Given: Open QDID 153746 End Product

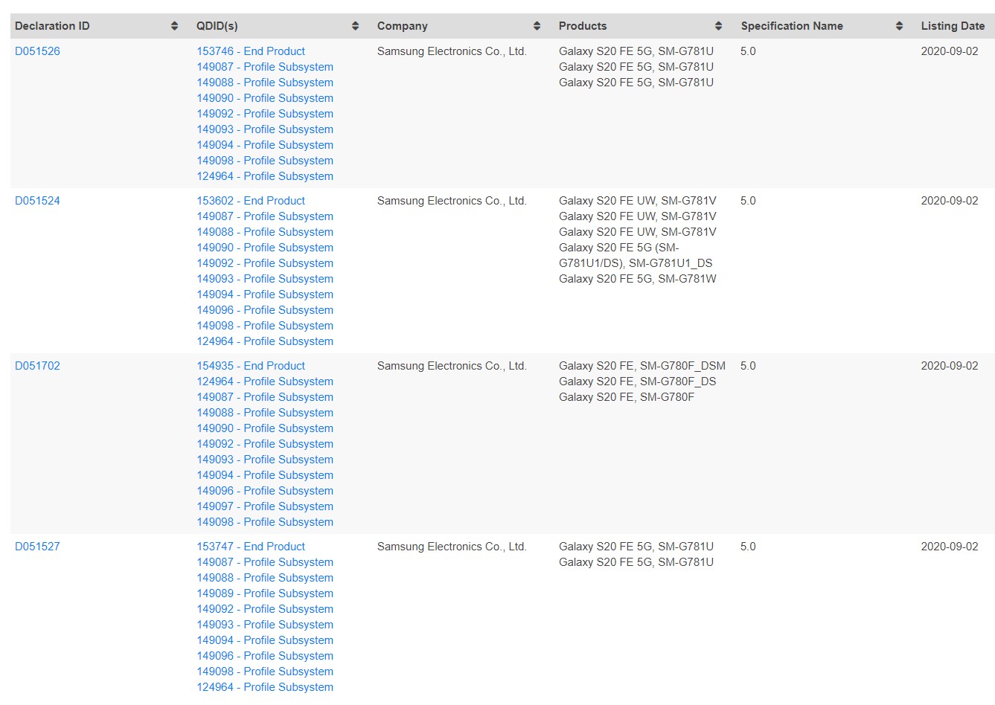Looking at the screenshot, I should pyautogui.click(x=251, y=51).
